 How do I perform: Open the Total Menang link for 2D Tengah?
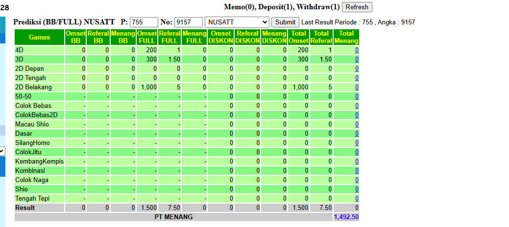tap(357, 78)
